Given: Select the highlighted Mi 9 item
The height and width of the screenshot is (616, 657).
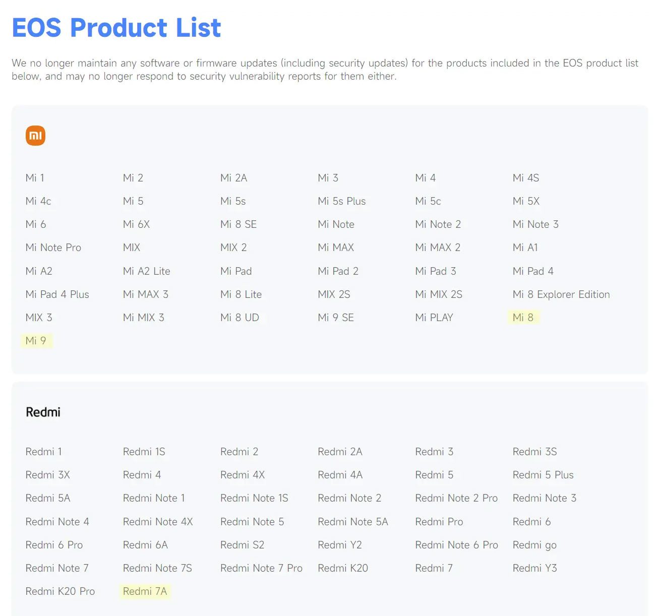Looking at the screenshot, I should [36, 341].
